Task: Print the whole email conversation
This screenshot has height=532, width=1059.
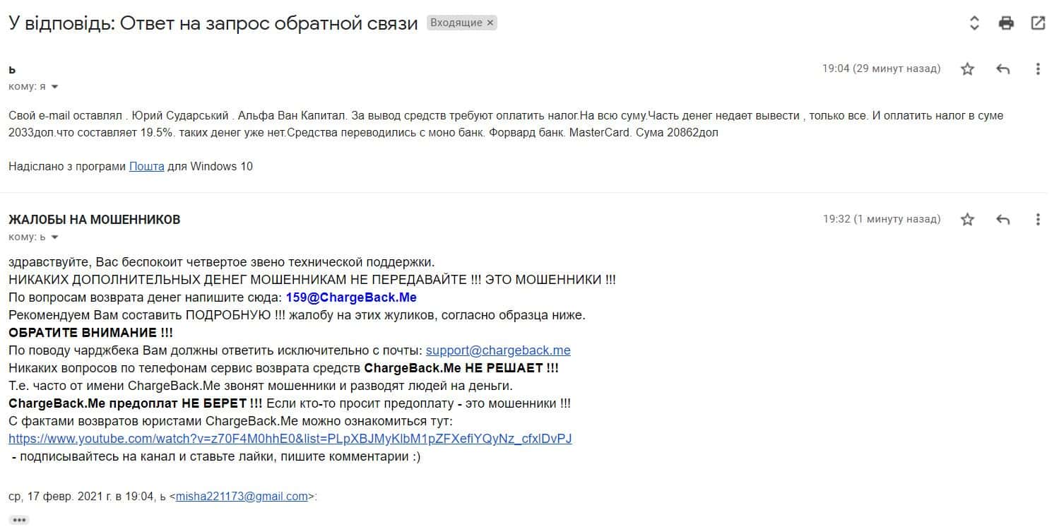Action: coord(1006,23)
